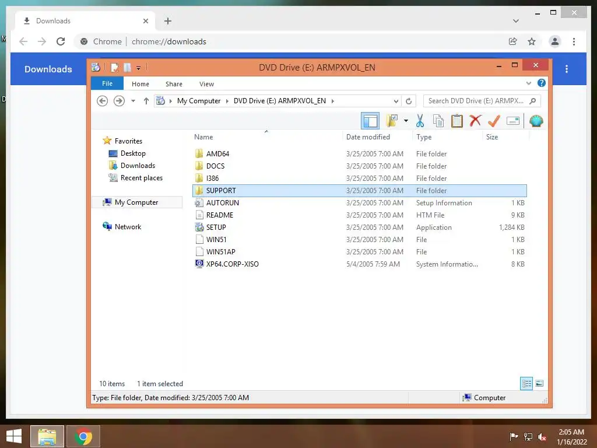The height and width of the screenshot is (448, 597).
Task: Open the View ribbon tab
Action: coord(207,84)
